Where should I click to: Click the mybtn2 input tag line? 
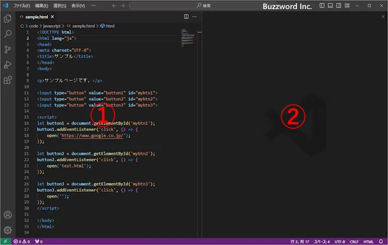(97, 99)
